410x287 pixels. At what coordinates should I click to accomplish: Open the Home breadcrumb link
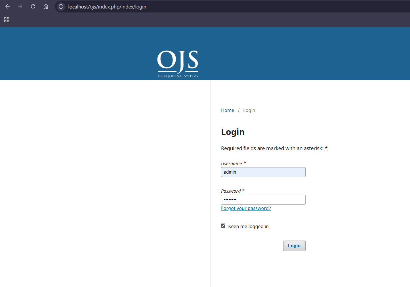[227, 110]
